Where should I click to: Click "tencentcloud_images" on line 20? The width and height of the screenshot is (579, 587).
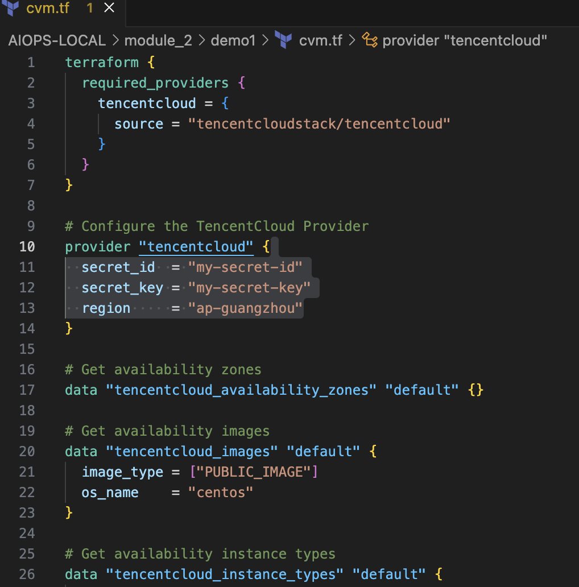click(192, 452)
